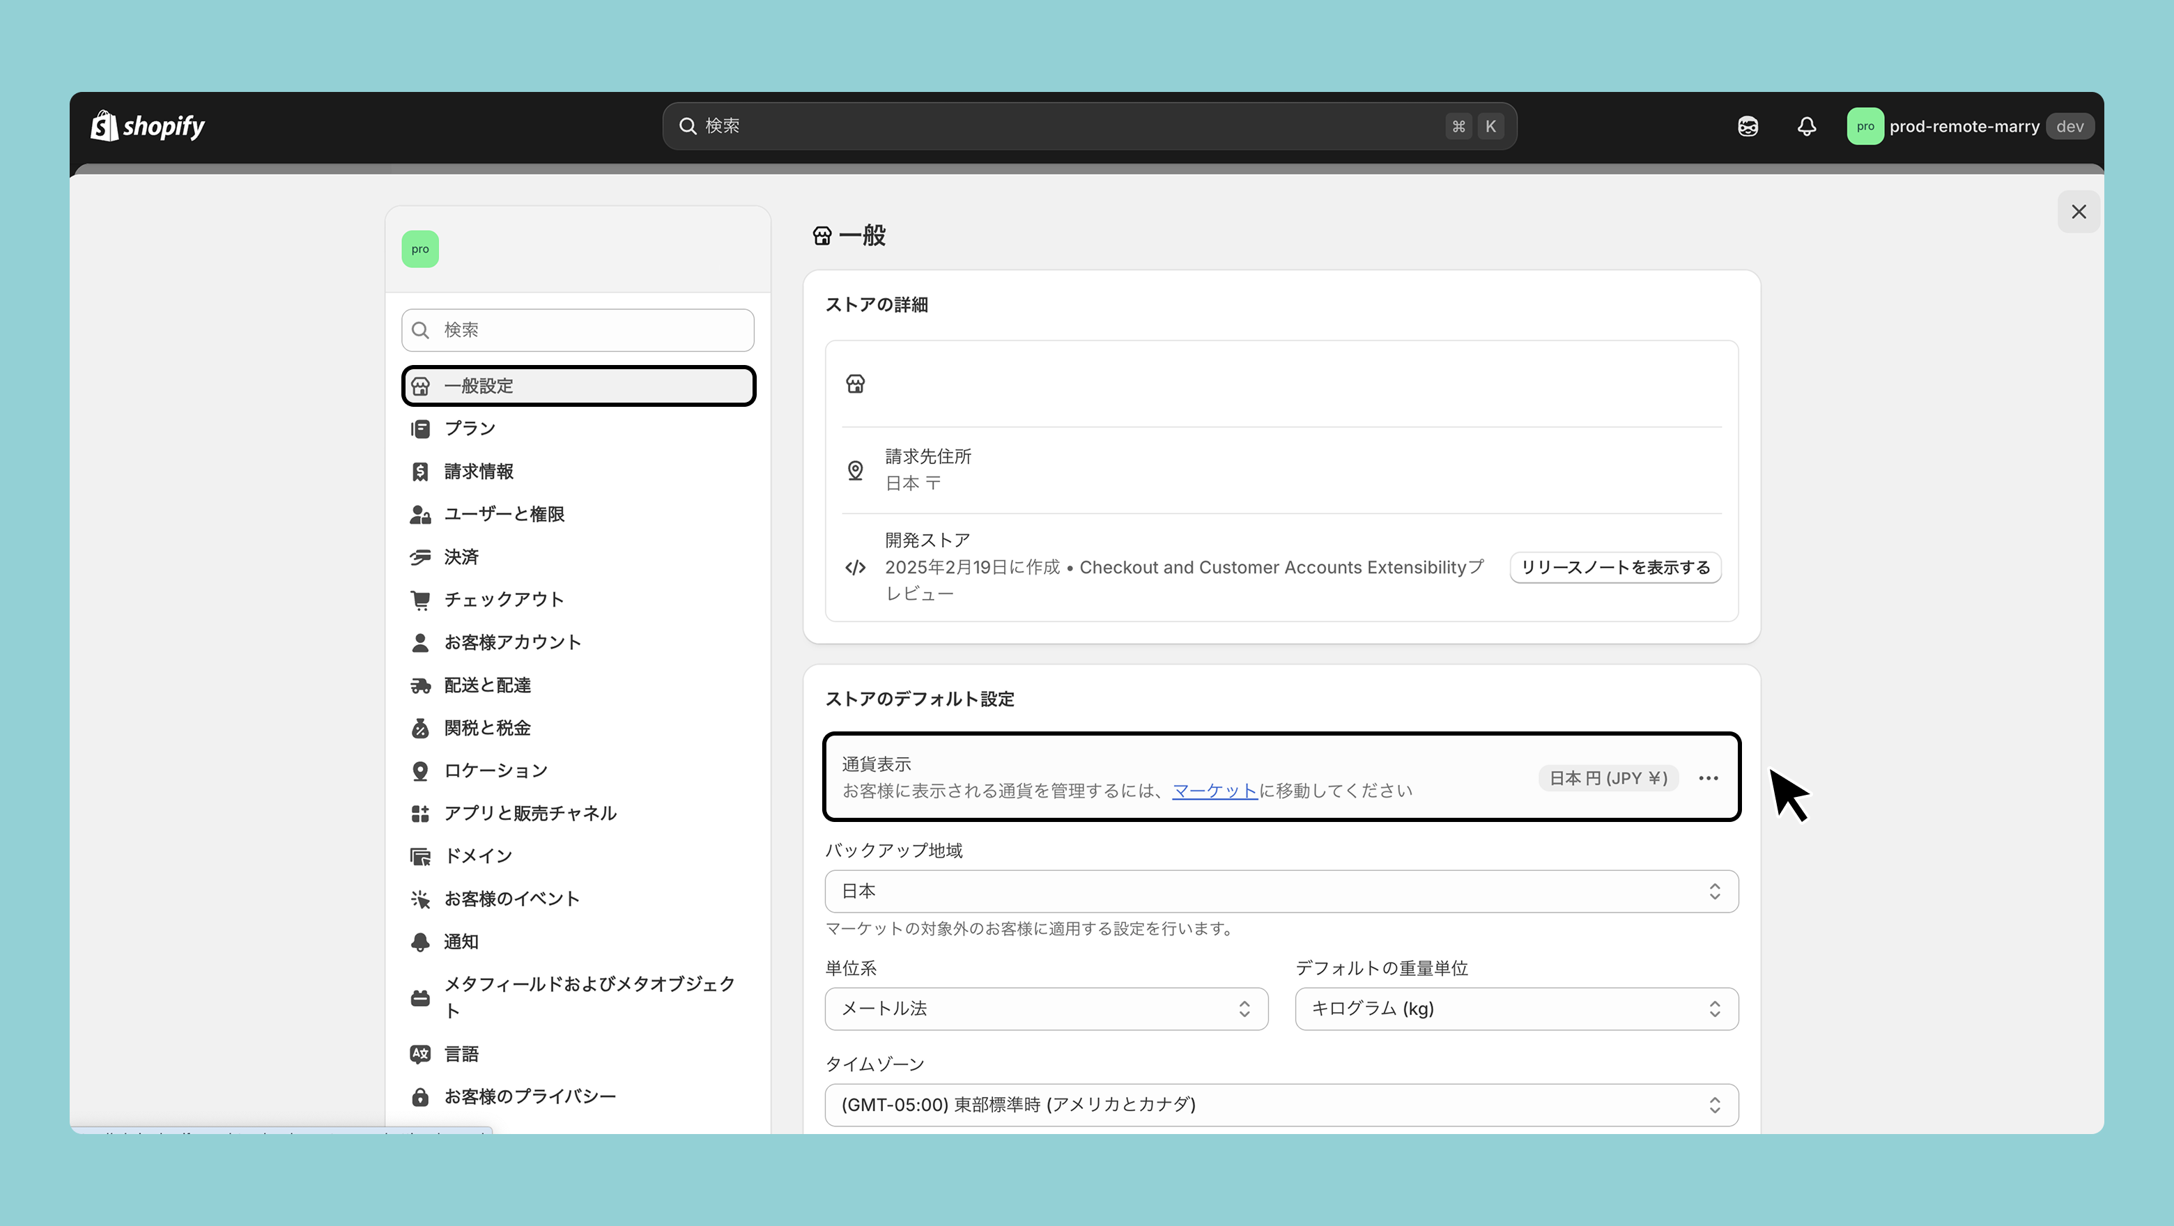Click the green pro avatar in settings sidebar
Image resolution: width=2174 pixels, height=1226 pixels.
coord(420,249)
